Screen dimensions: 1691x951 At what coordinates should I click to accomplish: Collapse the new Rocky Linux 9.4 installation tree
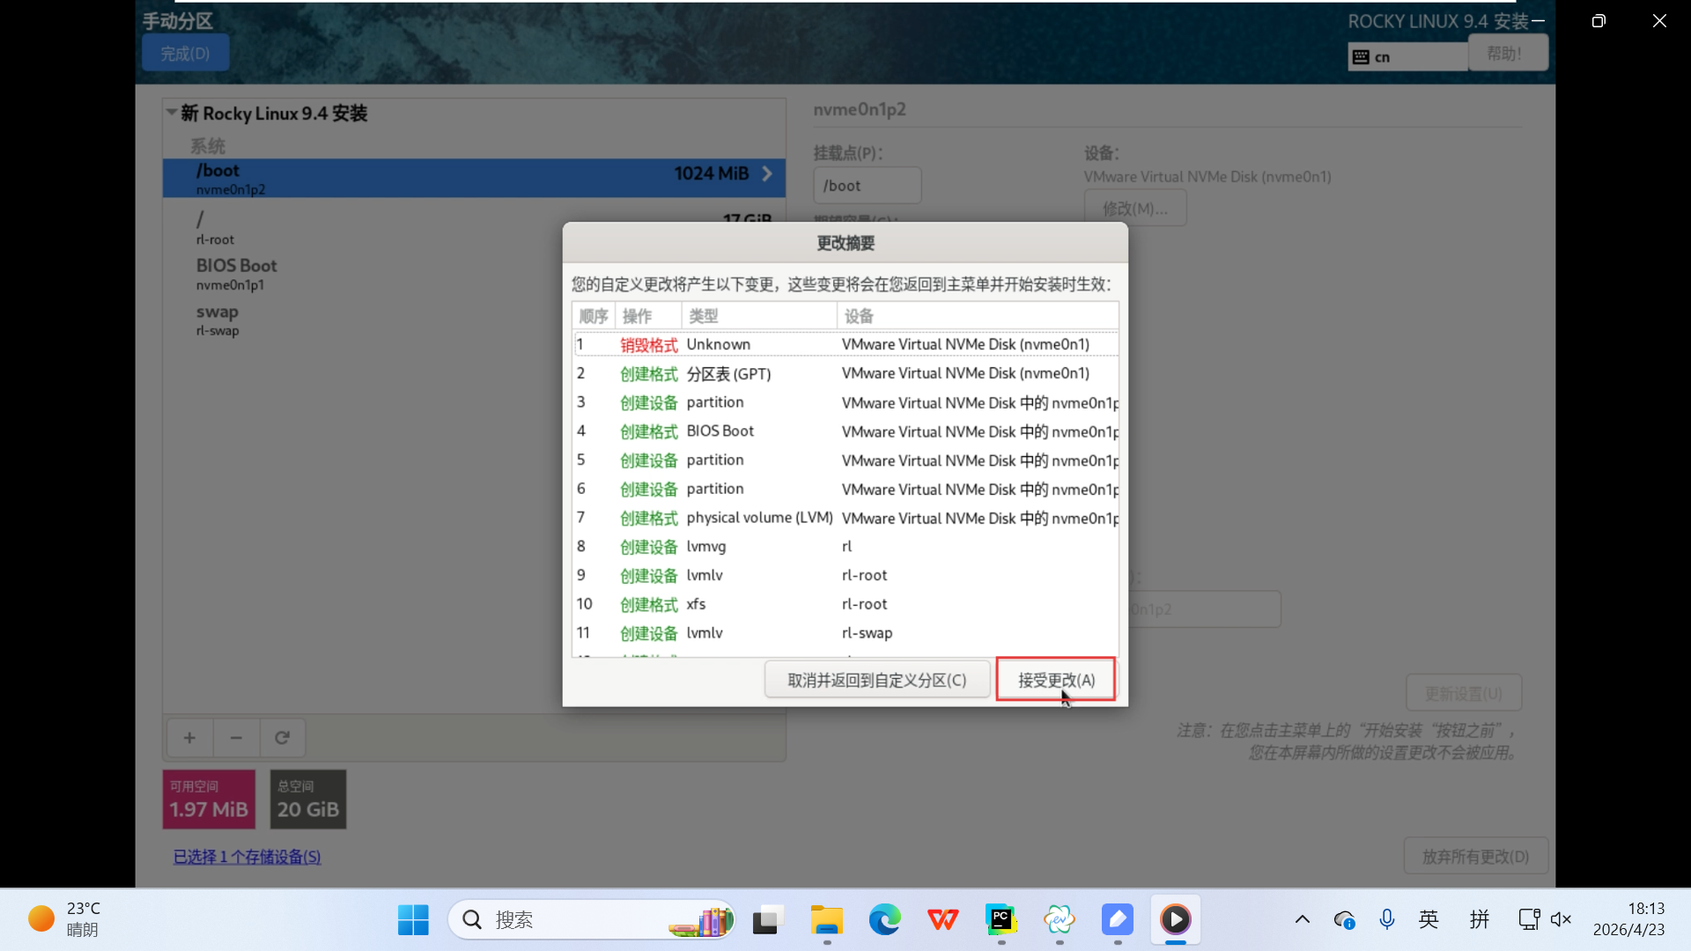click(x=172, y=113)
